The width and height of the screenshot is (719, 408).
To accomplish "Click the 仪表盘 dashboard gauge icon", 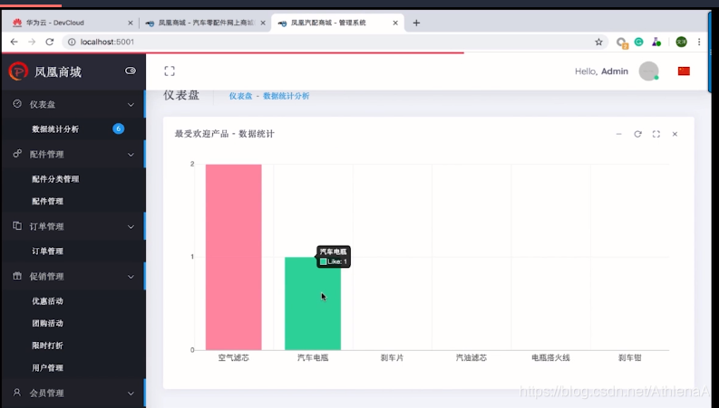I will pyautogui.click(x=17, y=104).
